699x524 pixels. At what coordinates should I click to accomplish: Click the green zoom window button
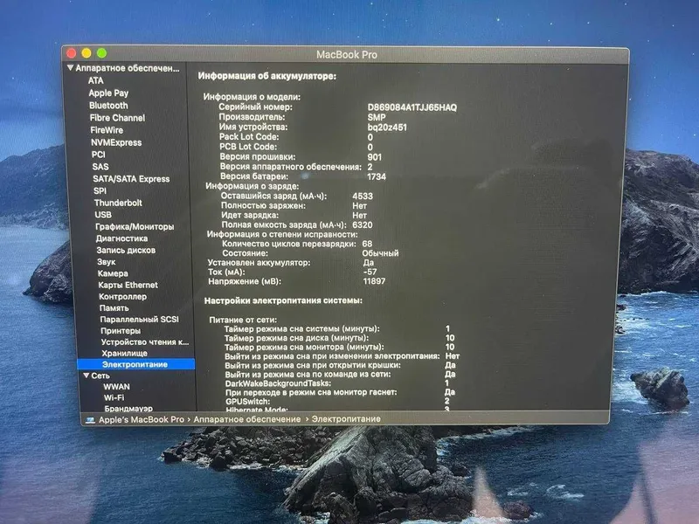tap(101, 53)
